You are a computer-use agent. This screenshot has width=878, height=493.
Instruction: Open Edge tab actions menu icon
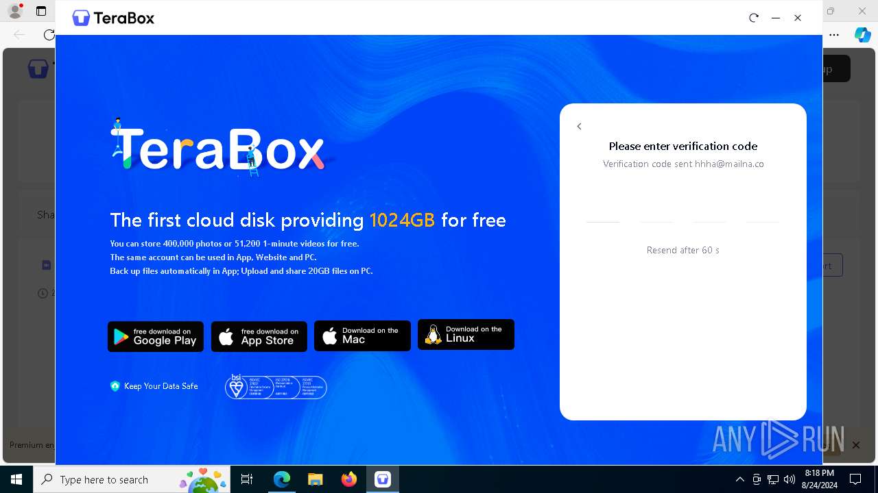point(41,11)
